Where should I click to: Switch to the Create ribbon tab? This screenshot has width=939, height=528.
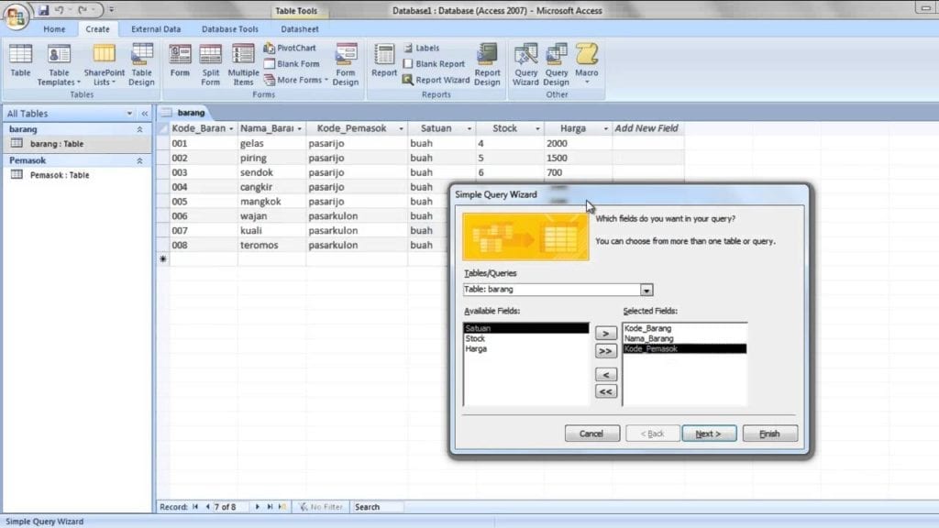pos(97,28)
